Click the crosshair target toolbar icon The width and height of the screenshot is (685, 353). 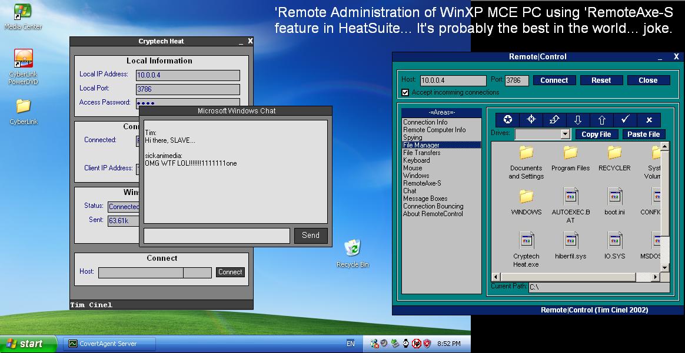click(531, 120)
